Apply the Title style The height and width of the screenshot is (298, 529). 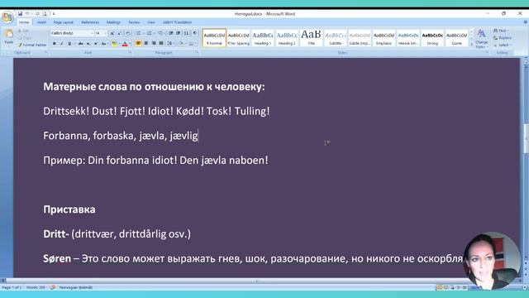pos(311,38)
